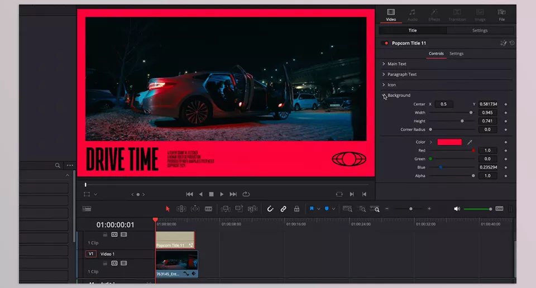The height and width of the screenshot is (288, 536).
Task: Open the three-dots options menu in left panel
Action: [x=70, y=165]
